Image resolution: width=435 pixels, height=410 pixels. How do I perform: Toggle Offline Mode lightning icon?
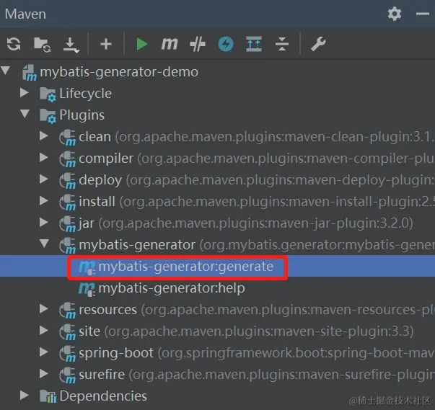coord(226,44)
